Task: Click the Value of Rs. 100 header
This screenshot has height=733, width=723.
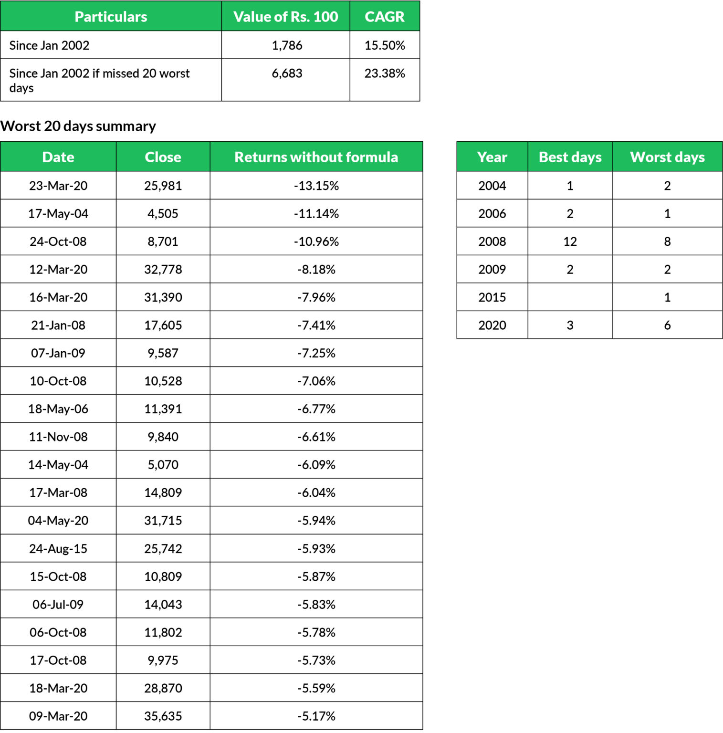Action: [x=285, y=17]
